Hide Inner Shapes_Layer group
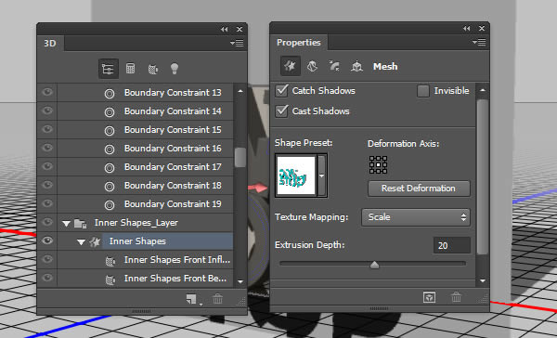The width and height of the screenshot is (557, 338). tap(47, 222)
